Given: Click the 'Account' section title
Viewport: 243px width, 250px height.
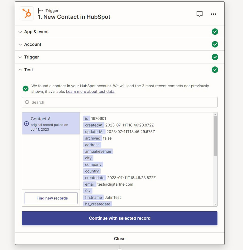Looking at the screenshot, I should pos(33,44).
